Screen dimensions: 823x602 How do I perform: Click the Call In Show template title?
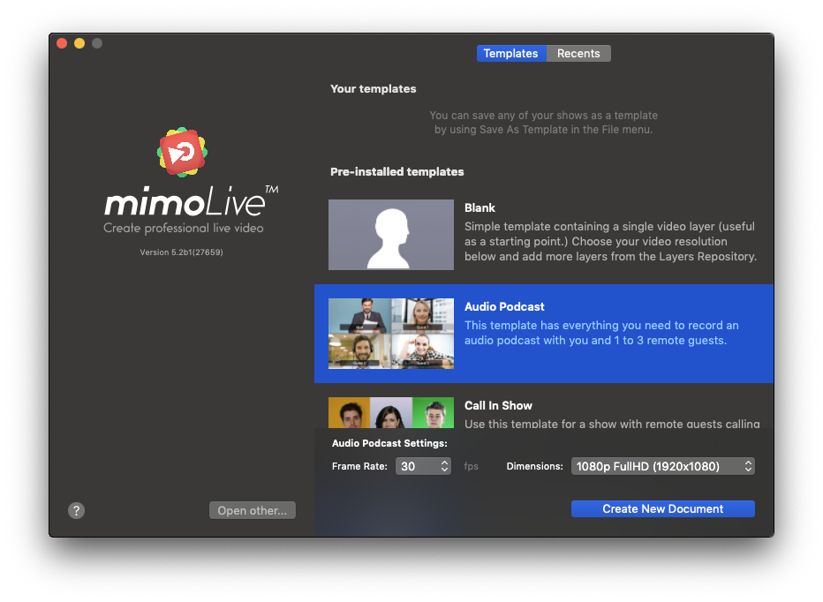click(498, 405)
